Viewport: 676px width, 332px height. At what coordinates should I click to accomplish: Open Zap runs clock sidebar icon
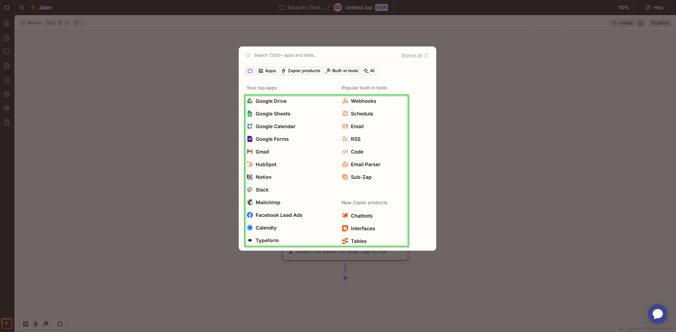tap(7, 80)
